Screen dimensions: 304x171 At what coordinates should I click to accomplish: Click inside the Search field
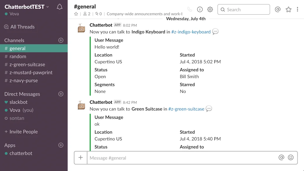[x=243, y=9]
